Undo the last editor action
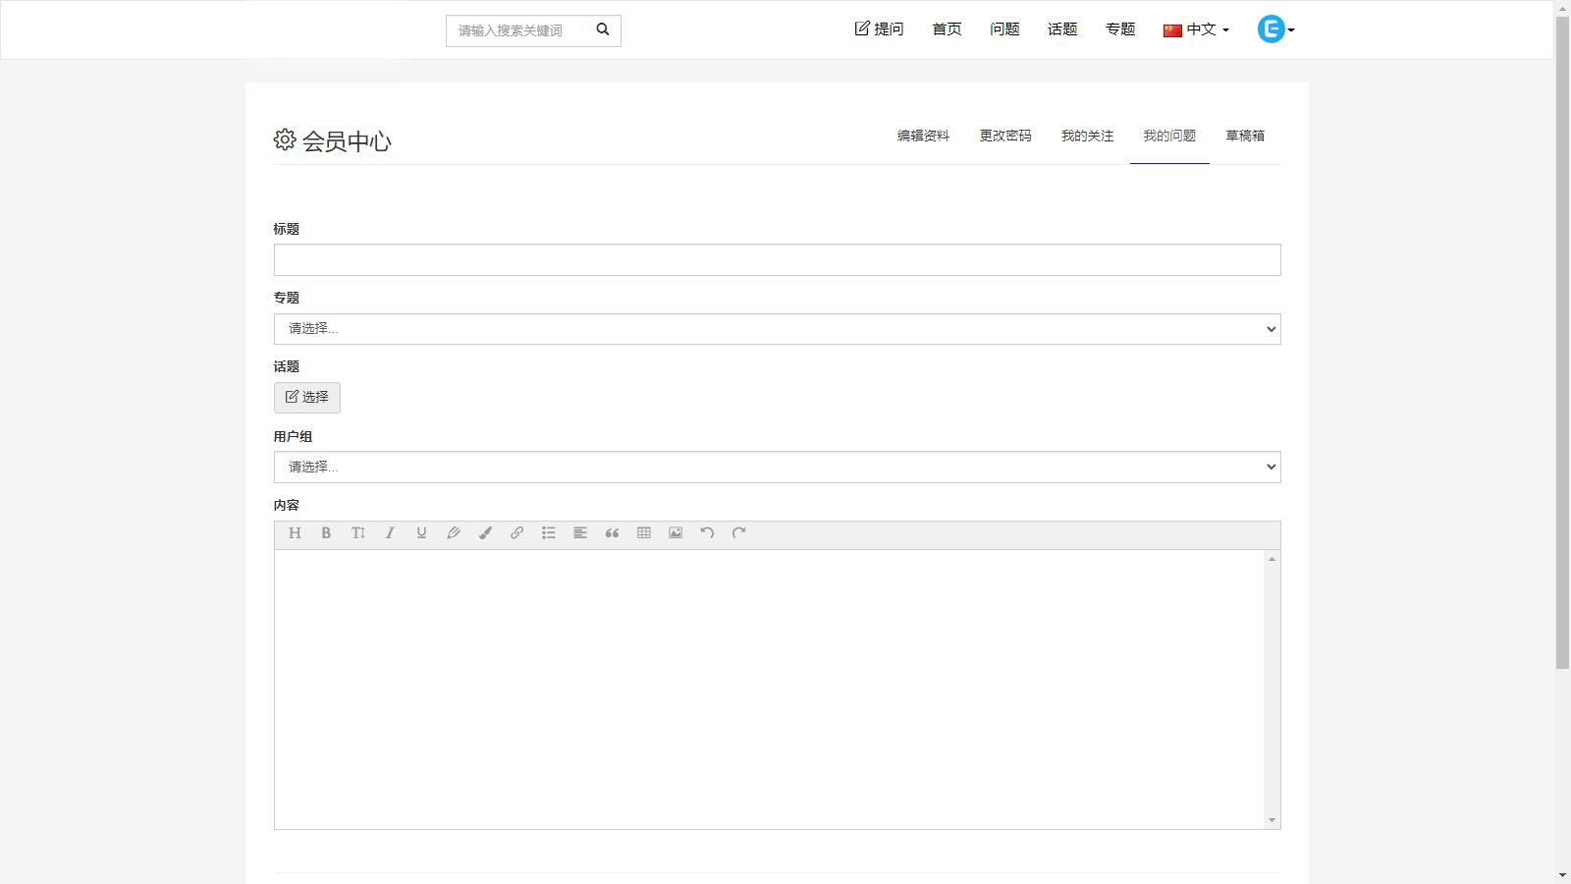This screenshot has width=1571, height=884. (x=706, y=533)
